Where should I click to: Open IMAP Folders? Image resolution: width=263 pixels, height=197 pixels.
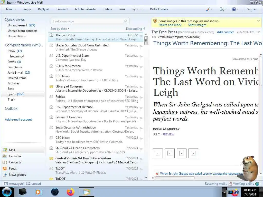tap(159, 9)
